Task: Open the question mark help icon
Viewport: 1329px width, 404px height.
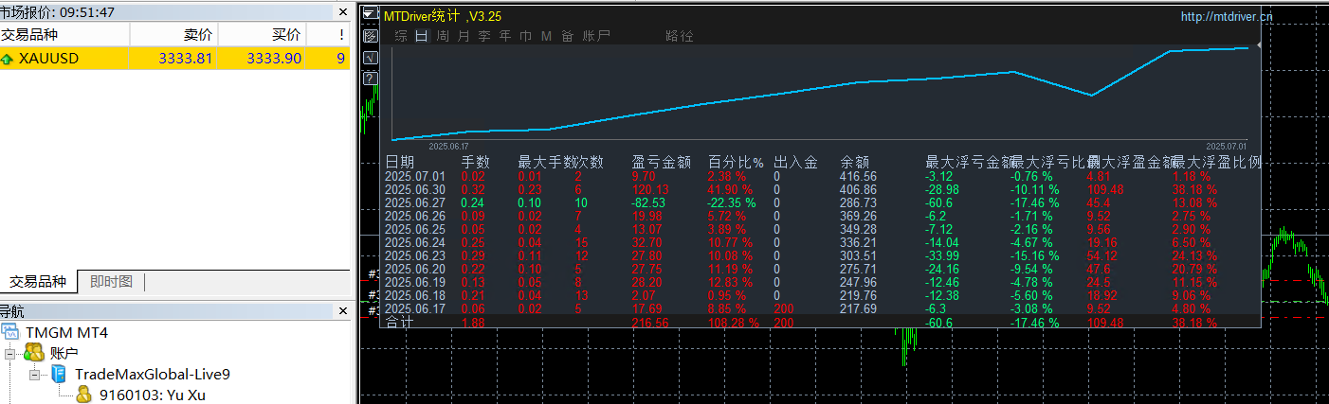Action: click(371, 78)
